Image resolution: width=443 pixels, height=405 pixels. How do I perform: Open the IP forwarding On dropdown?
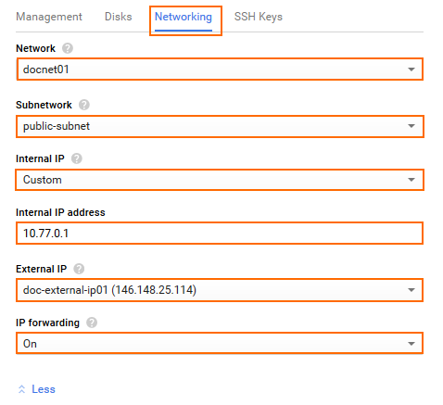click(x=220, y=343)
